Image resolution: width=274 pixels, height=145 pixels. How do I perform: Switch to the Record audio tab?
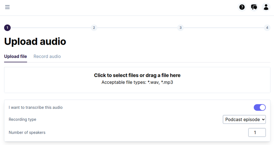pos(47,56)
